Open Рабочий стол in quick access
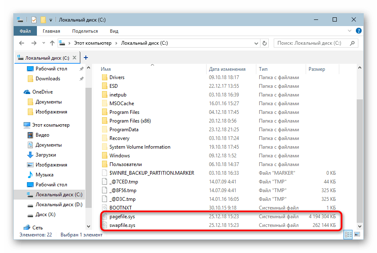 coord(51,69)
